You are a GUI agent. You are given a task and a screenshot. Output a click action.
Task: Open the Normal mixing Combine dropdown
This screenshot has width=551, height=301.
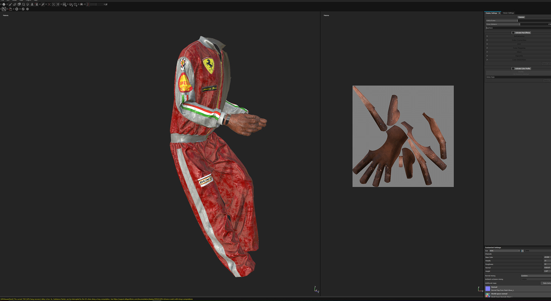[x=536, y=276]
